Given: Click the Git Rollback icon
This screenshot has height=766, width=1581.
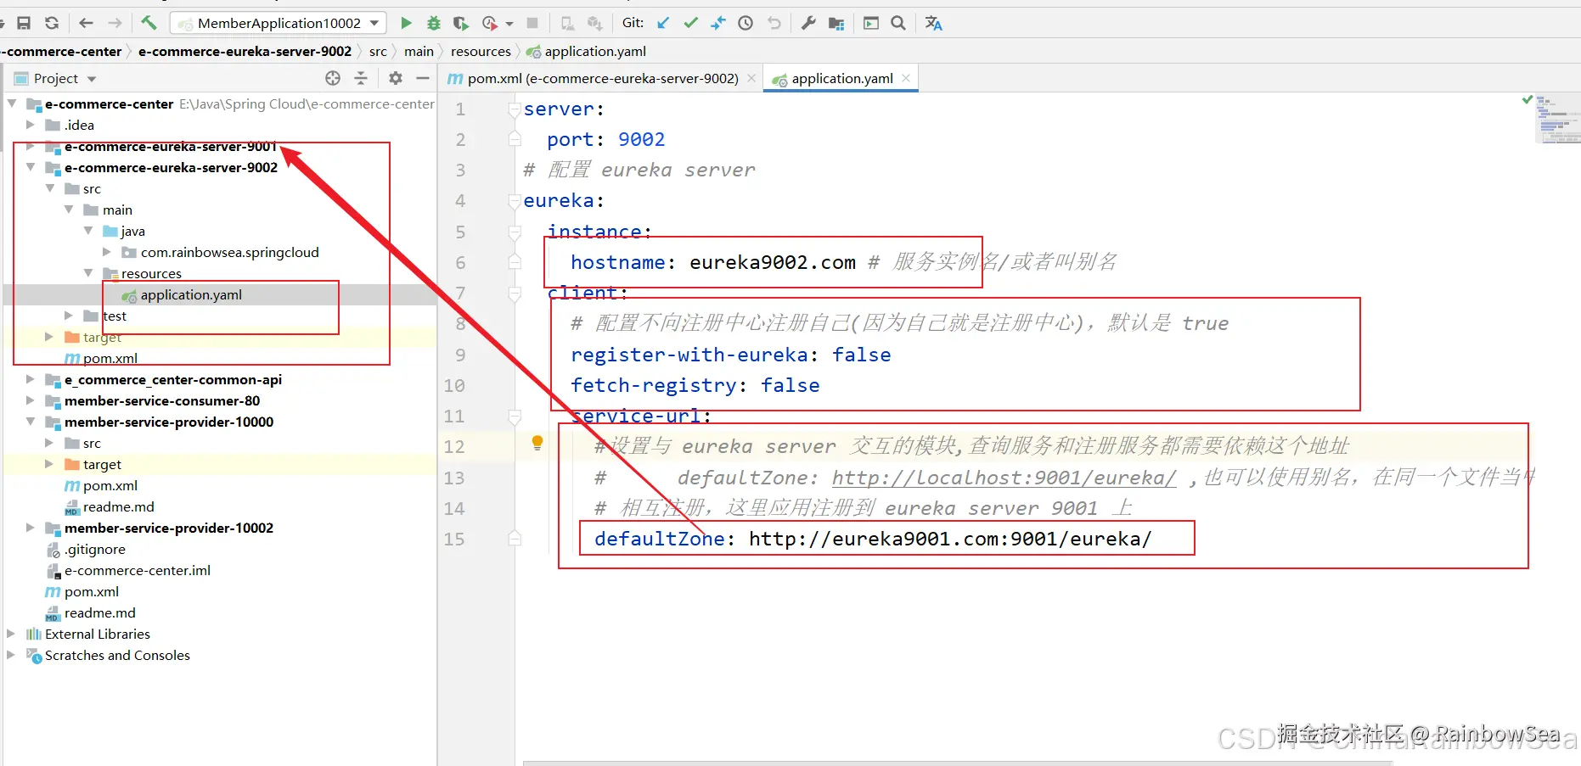Looking at the screenshot, I should [774, 23].
